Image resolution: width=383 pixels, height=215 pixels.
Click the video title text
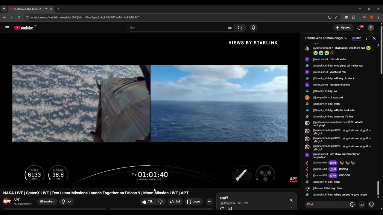[x=96, y=193]
